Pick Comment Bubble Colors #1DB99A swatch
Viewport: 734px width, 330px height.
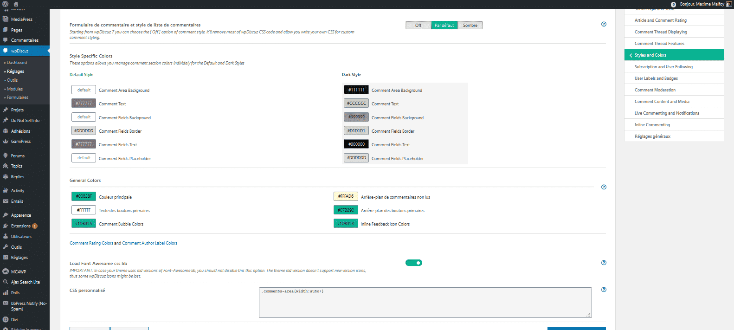click(84, 223)
